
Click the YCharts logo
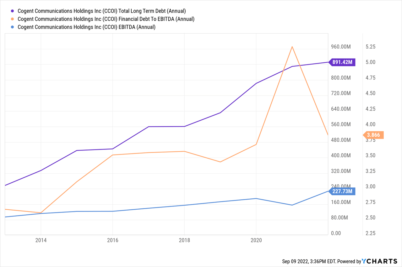[x=379, y=261]
